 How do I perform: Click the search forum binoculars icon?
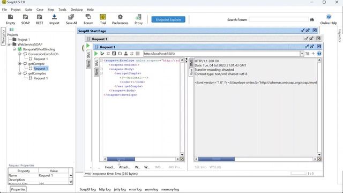point(312,20)
